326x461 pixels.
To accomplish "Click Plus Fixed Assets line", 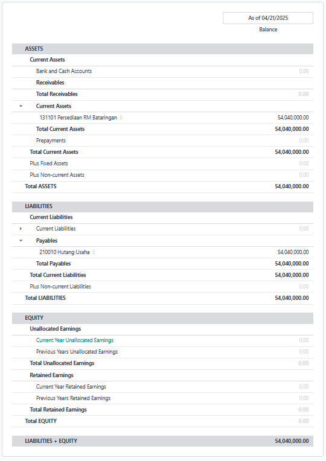I will pos(162,164).
